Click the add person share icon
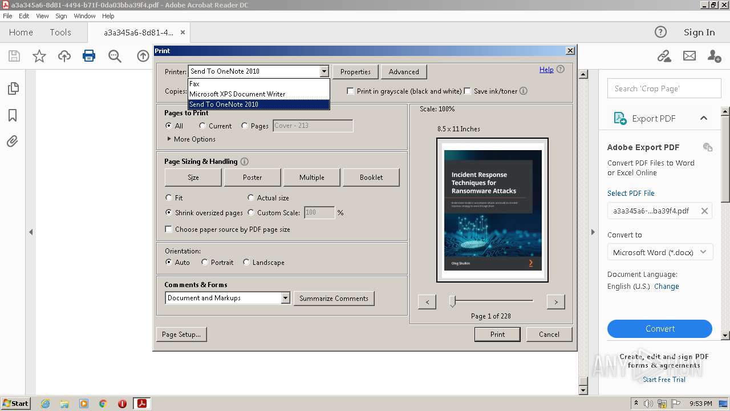Screen dimensions: 730x411 point(714,56)
